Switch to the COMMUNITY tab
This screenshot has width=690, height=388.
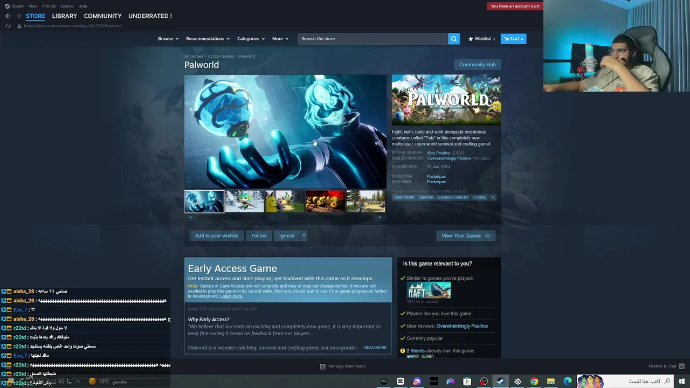point(102,16)
